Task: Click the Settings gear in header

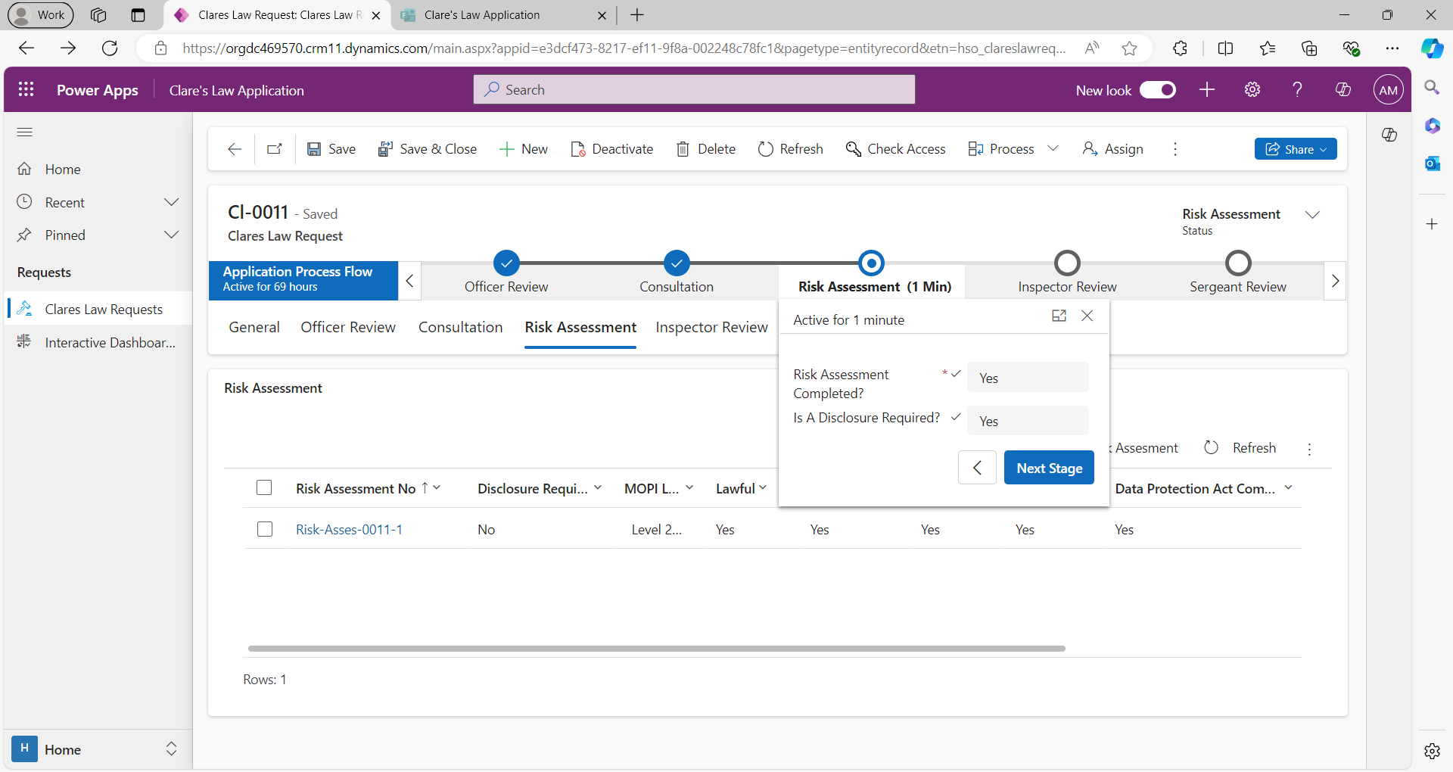Action: click(x=1252, y=89)
